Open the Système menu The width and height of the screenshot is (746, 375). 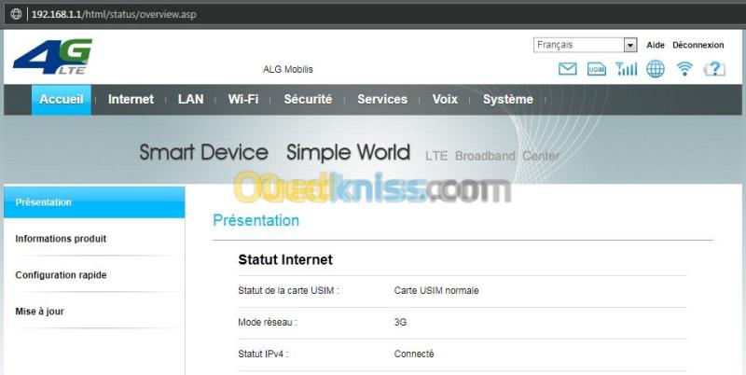507,99
